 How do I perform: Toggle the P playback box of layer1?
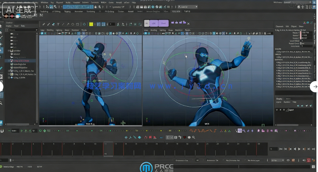[280, 110]
